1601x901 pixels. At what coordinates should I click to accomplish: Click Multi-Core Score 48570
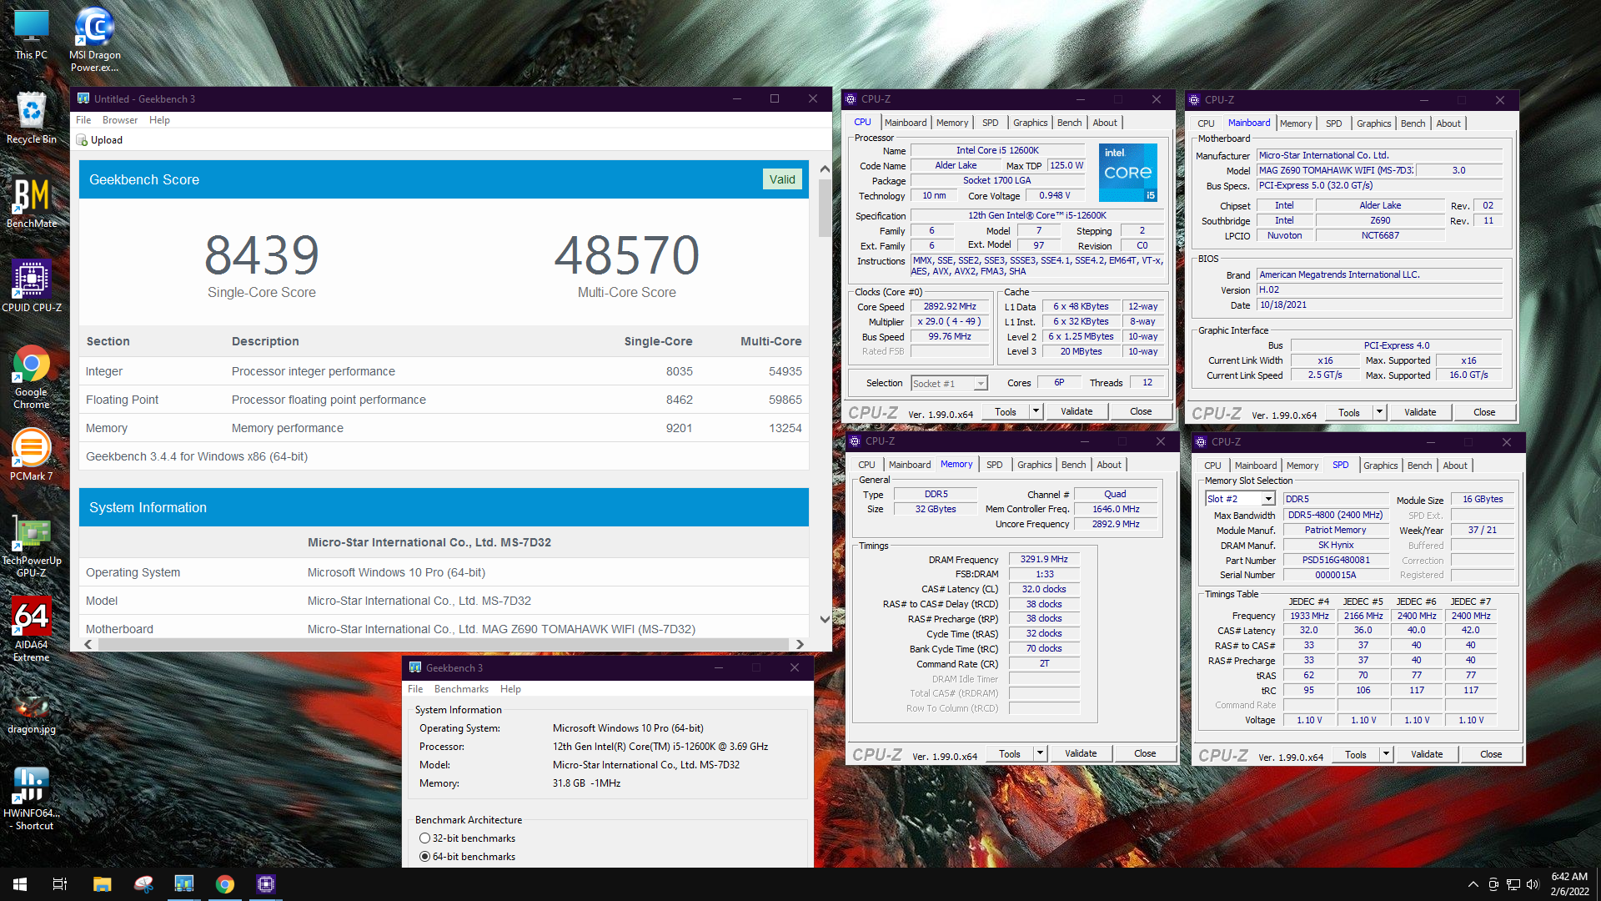[x=627, y=255]
